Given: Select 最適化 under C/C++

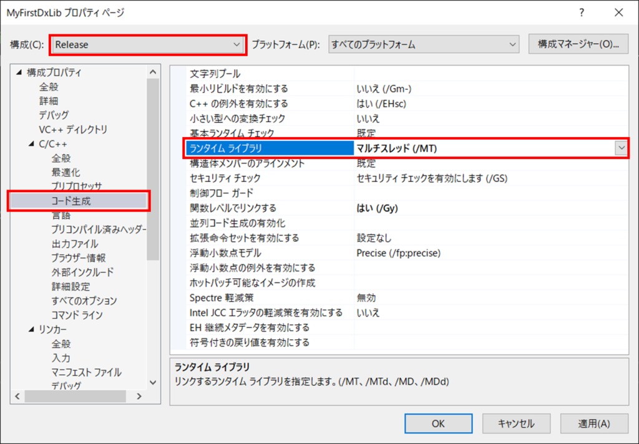Looking at the screenshot, I should point(66,172).
